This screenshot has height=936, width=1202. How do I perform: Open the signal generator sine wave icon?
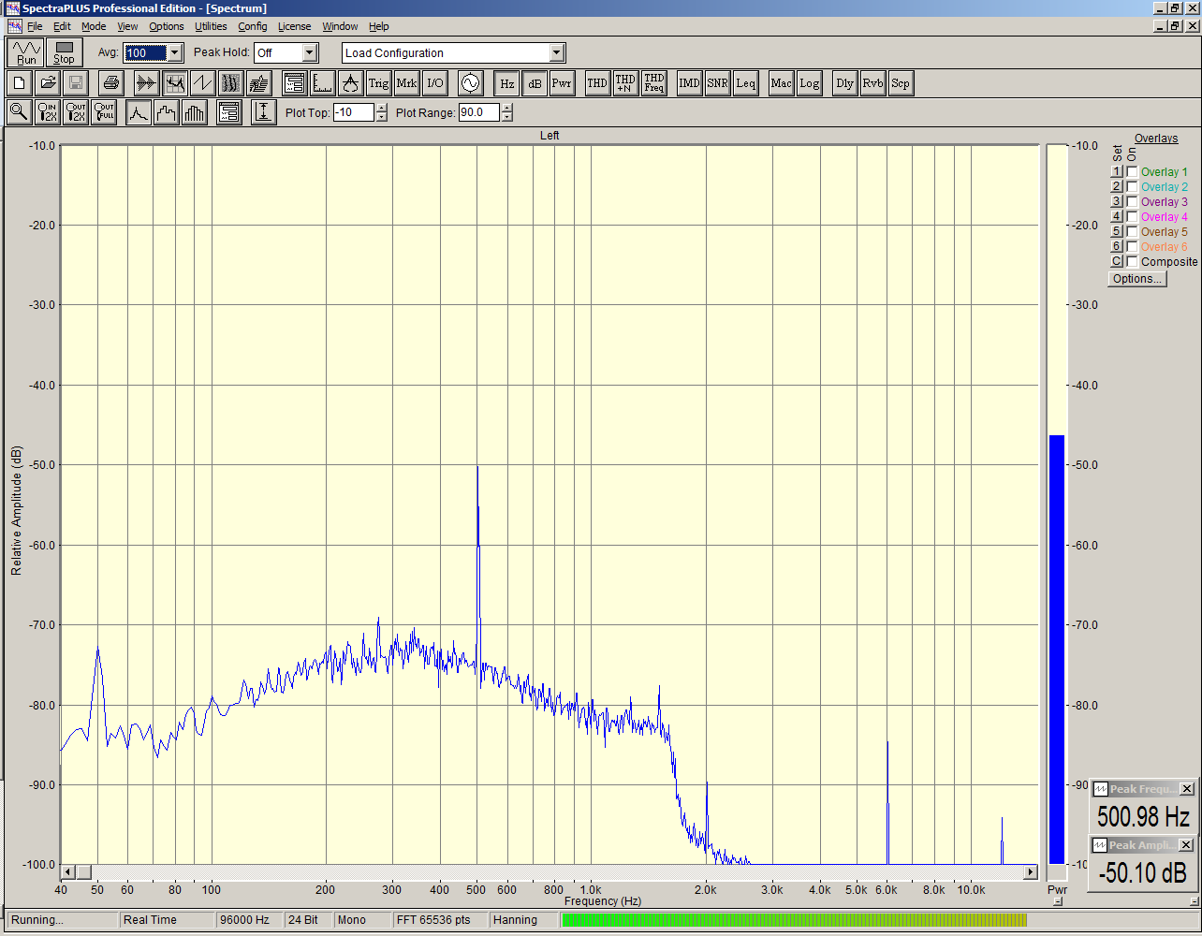469,83
